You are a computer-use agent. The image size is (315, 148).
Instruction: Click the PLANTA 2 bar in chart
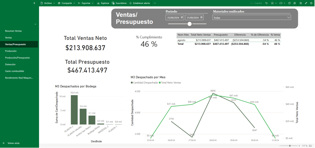click(74, 109)
